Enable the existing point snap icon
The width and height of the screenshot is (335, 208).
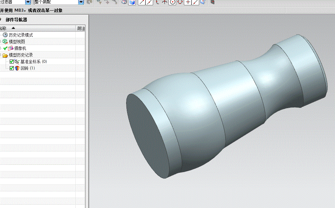pyautogui.click(x=188, y=2)
